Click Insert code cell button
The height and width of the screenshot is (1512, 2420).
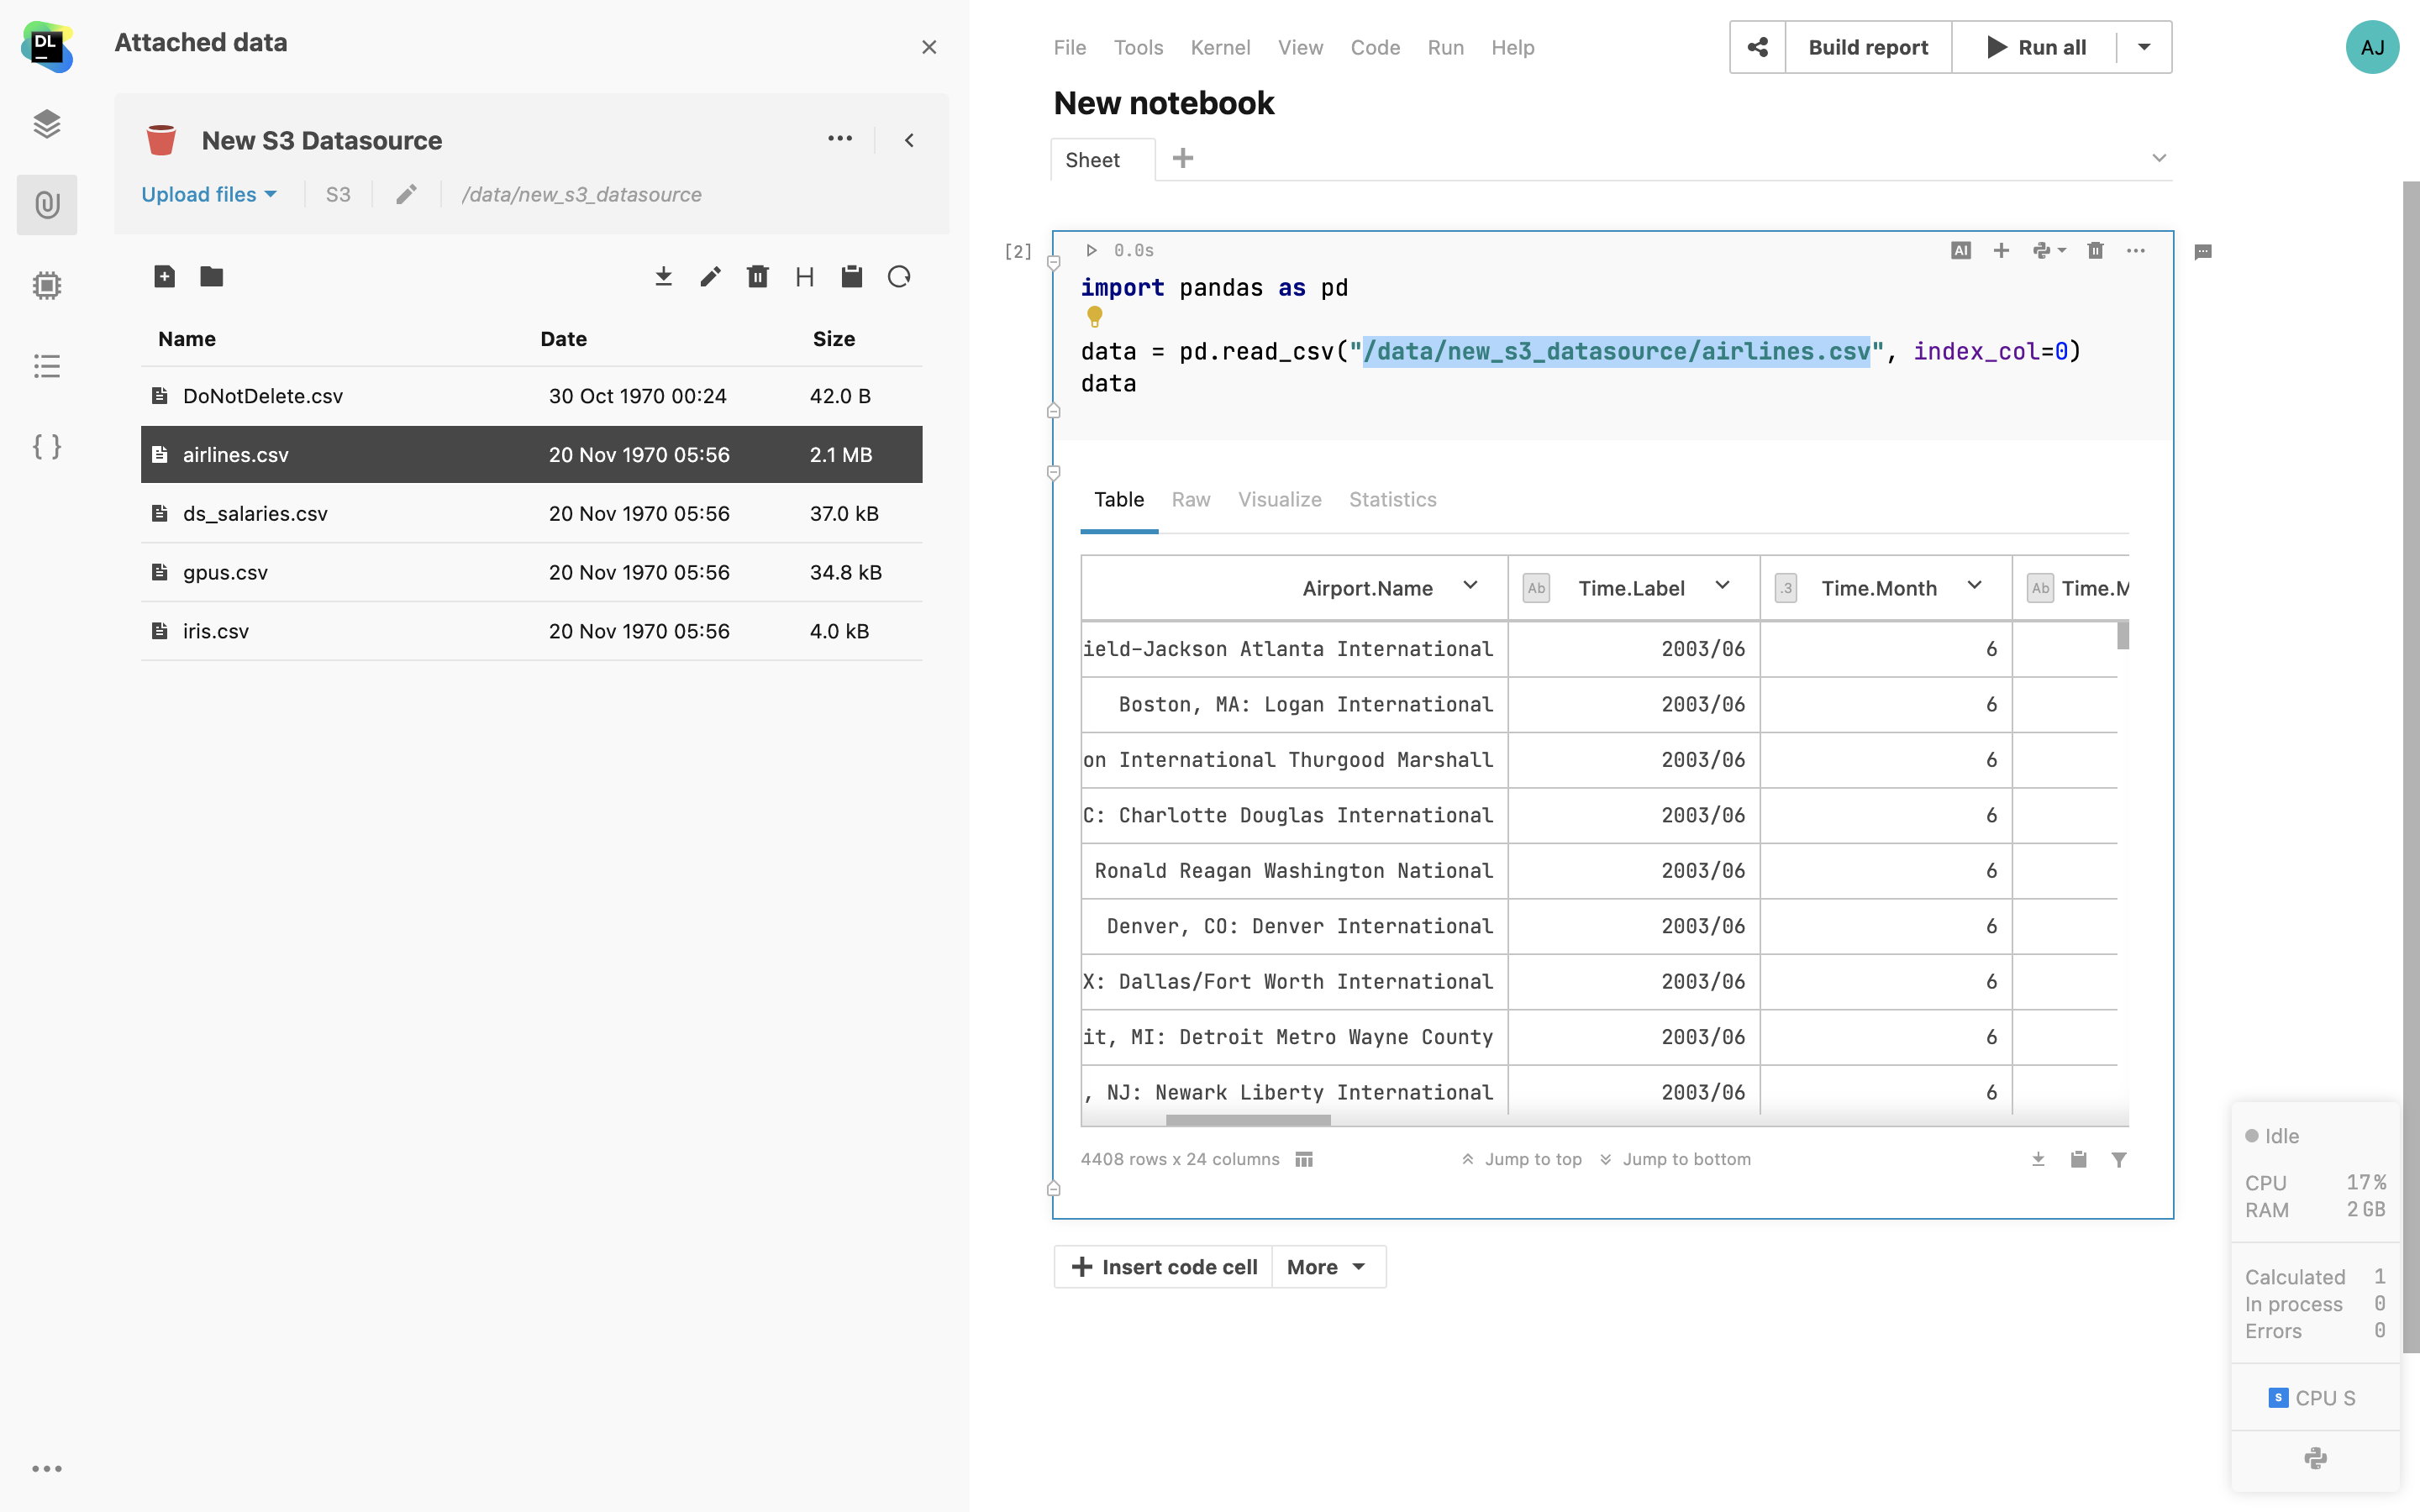point(1164,1267)
